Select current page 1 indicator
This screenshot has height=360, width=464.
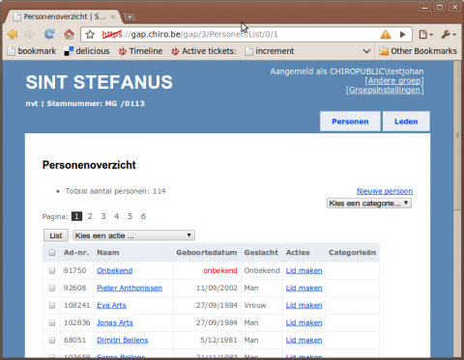click(x=76, y=216)
